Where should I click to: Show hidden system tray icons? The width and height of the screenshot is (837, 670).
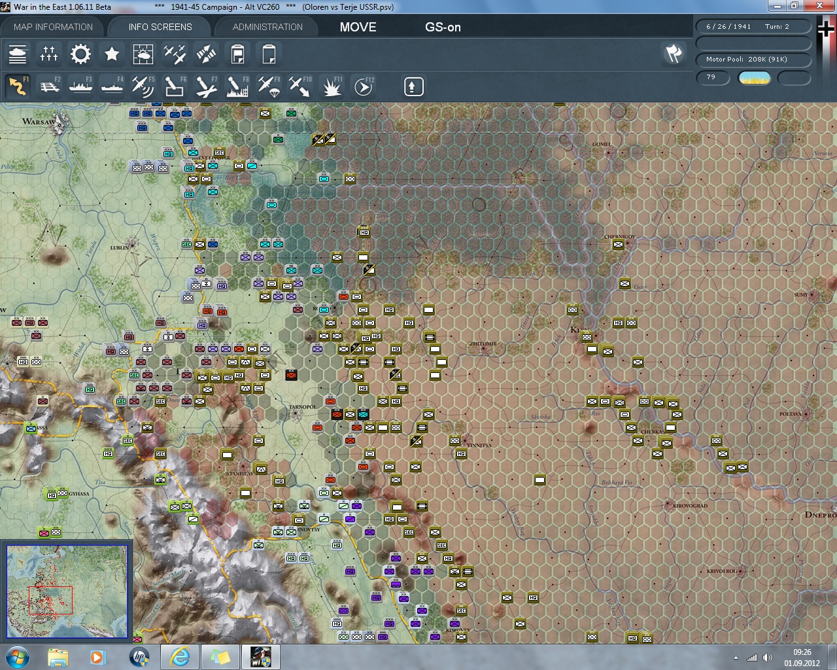click(736, 658)
